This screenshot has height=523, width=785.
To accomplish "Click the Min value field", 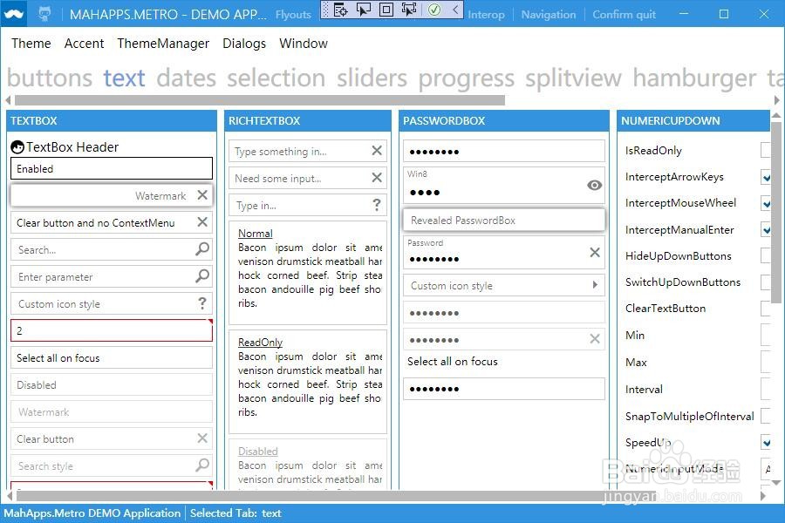I will (766, 335).
